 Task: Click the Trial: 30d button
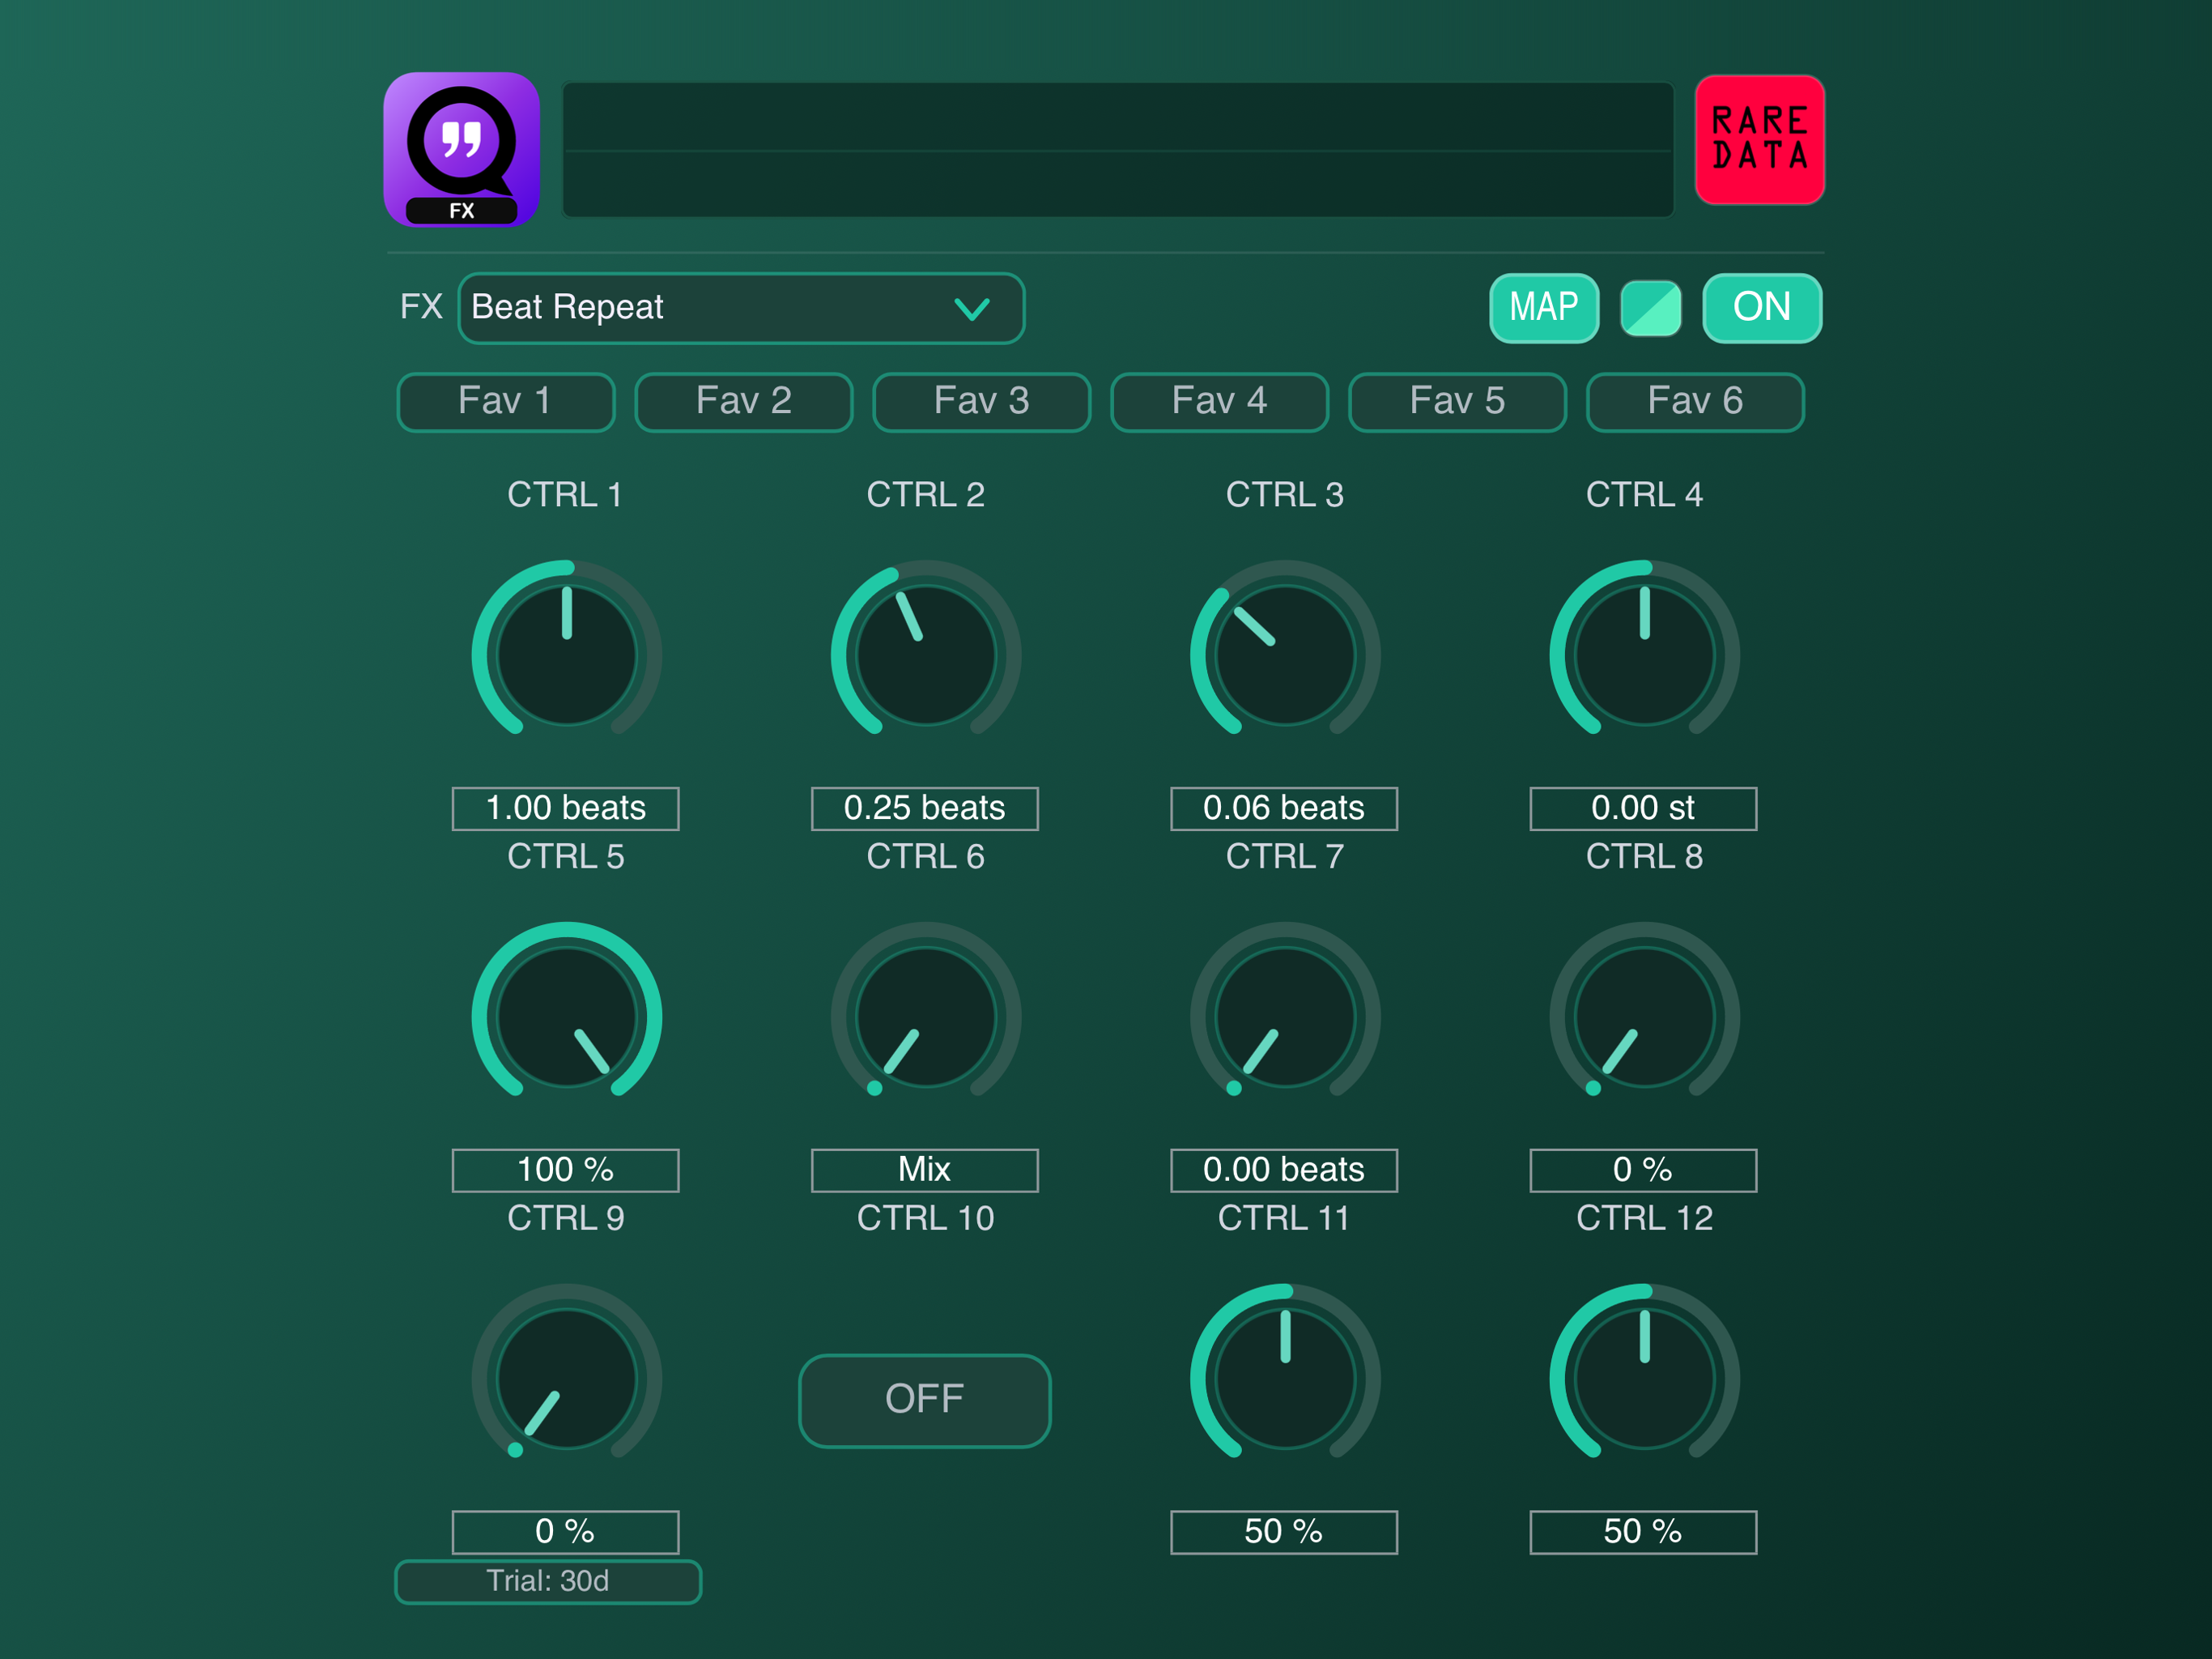(x=548, y=1582)
